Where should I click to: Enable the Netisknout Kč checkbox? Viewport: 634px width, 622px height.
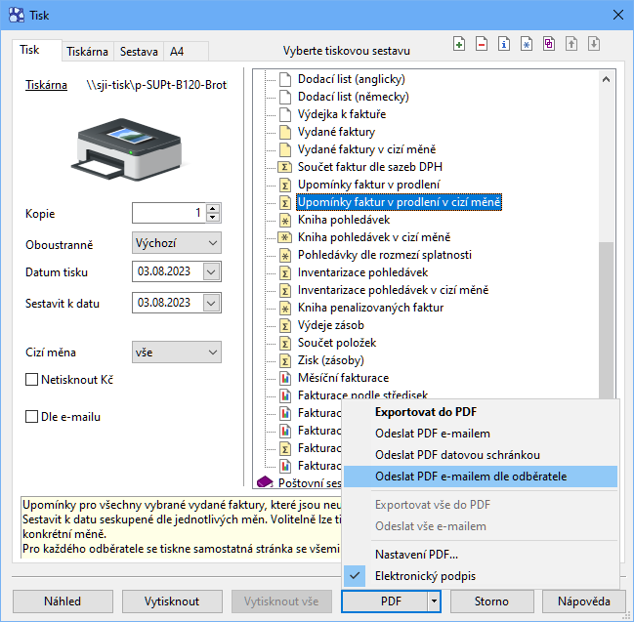tap(32, 379)
